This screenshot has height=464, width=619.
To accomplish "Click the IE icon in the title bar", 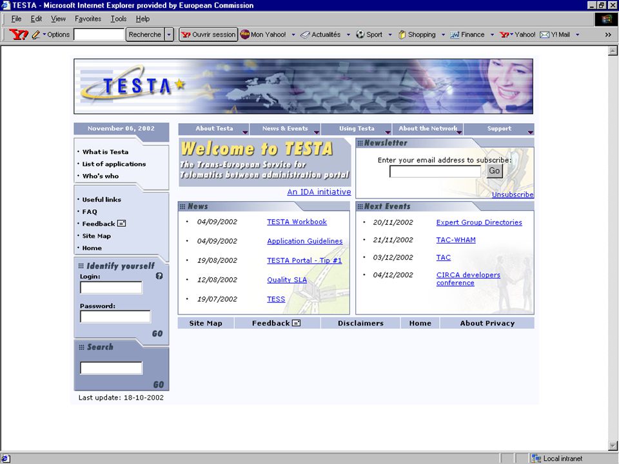I will click(x=6, y=5).
